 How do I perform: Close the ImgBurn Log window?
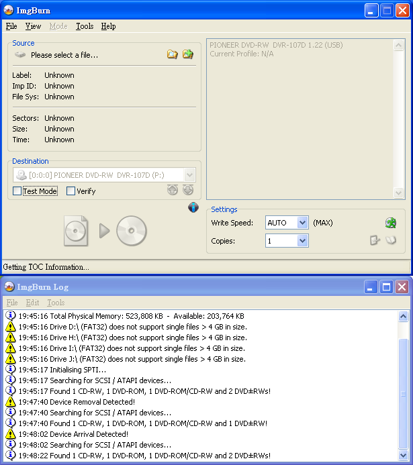coord(402,287)
